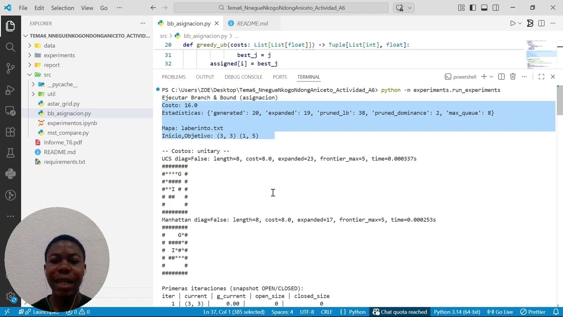This screenshot has height=317, width=563.
Task: Switch to the PROBLEMS panel tab
Action: coord(173,77)
